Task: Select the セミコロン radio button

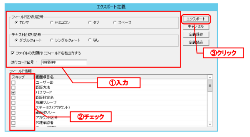Action: click(x=51, y=23)
